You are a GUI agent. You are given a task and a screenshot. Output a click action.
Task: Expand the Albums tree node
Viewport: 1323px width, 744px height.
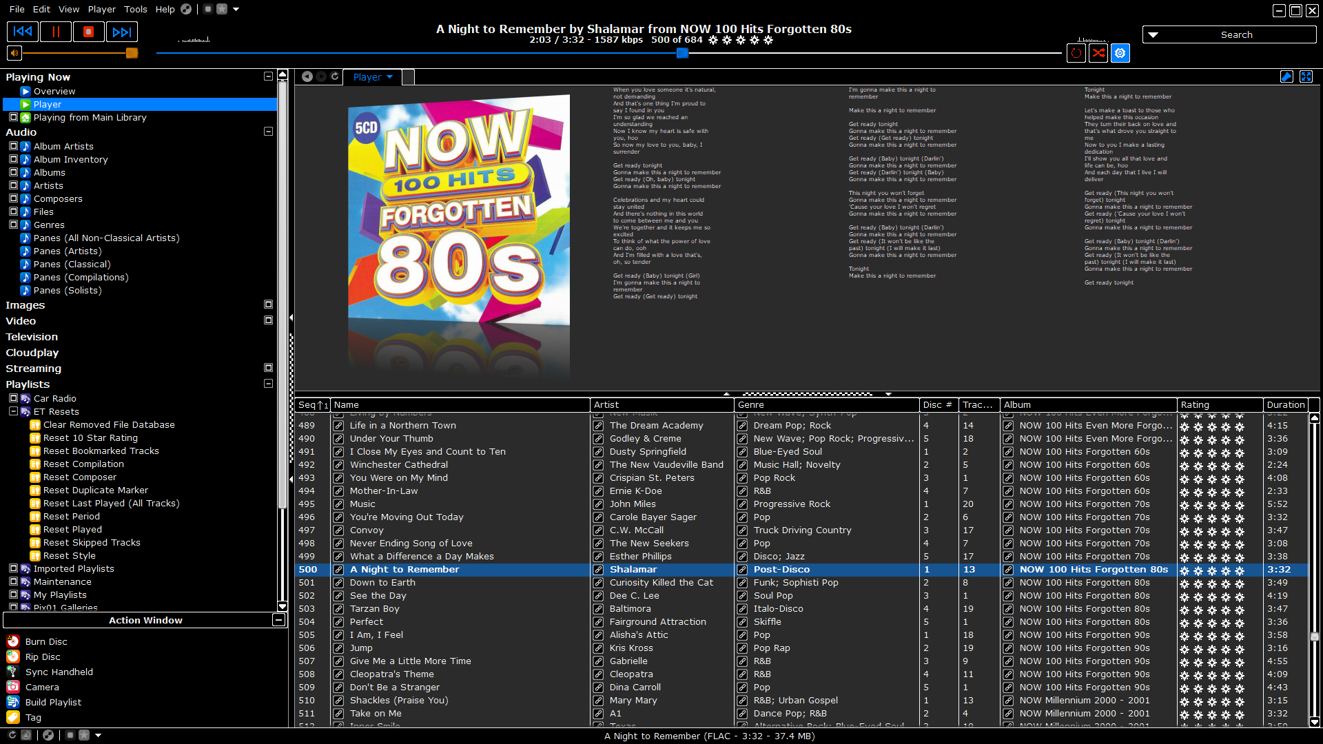pyautogui.click(x=13, y=172)
